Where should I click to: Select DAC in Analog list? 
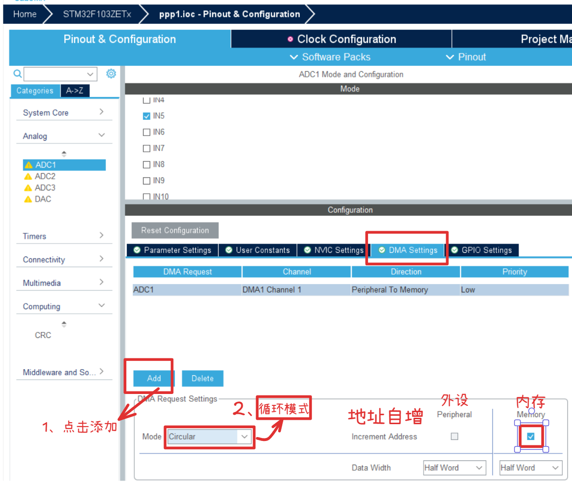(43, 199)
